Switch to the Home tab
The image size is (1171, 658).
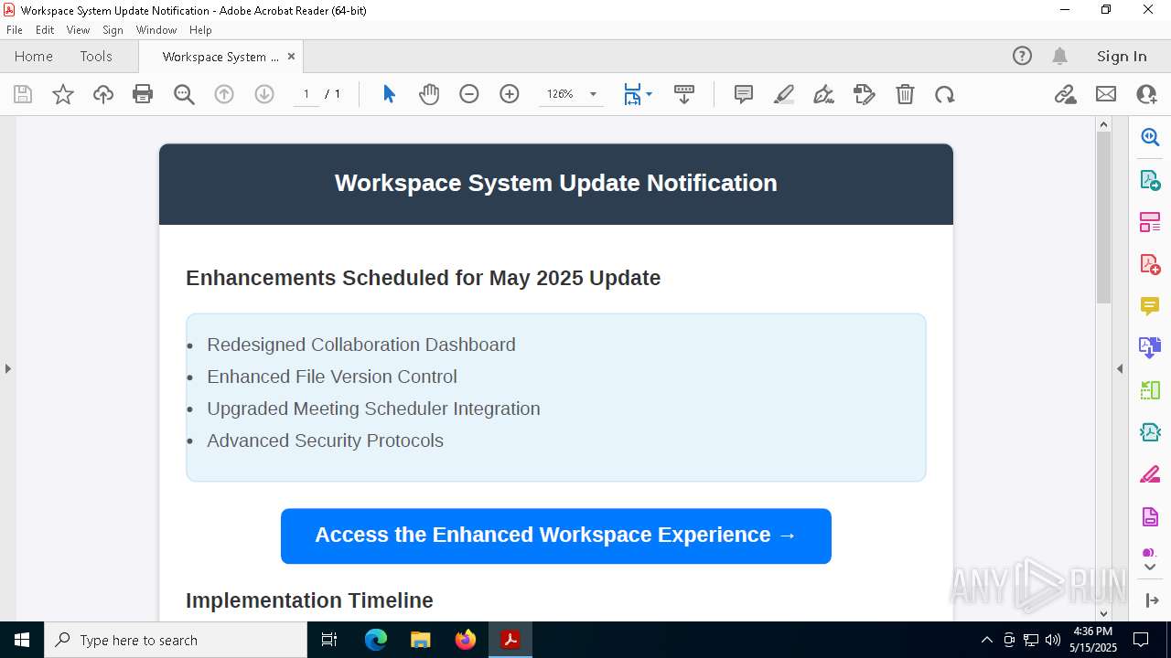(34, 56)
